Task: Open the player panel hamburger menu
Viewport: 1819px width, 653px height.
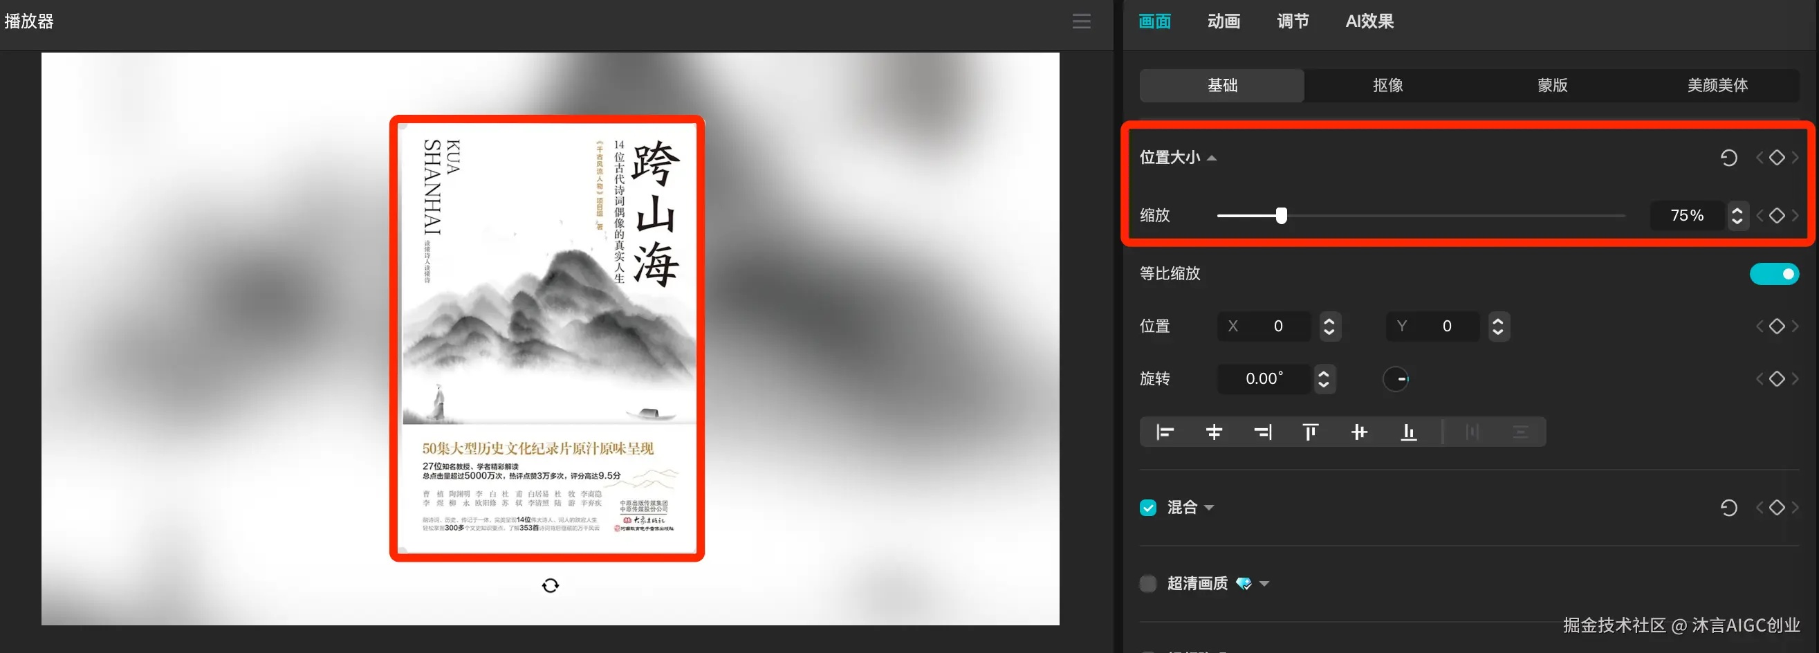Action: coord(1081,21)
